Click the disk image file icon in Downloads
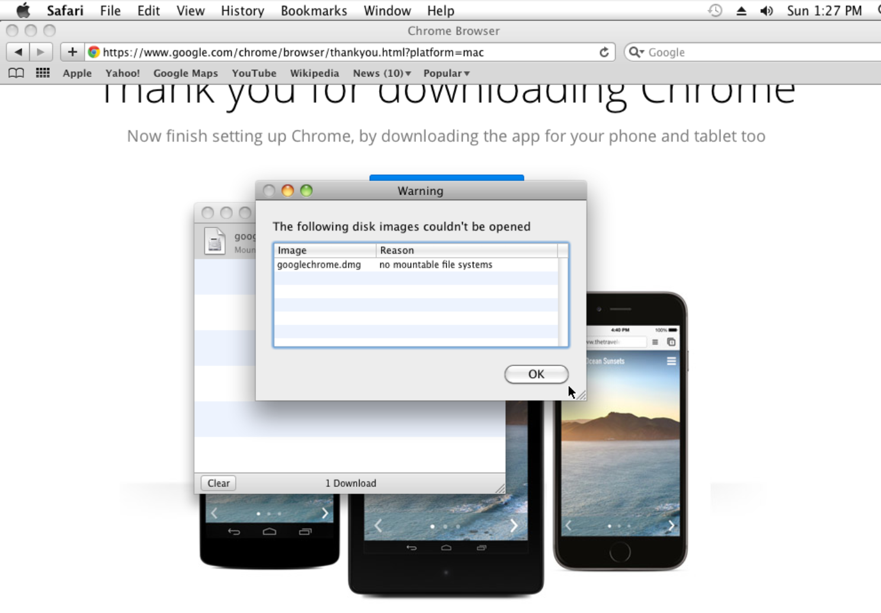This screenshot has width=881, height=613. click(x=214, y=241)
